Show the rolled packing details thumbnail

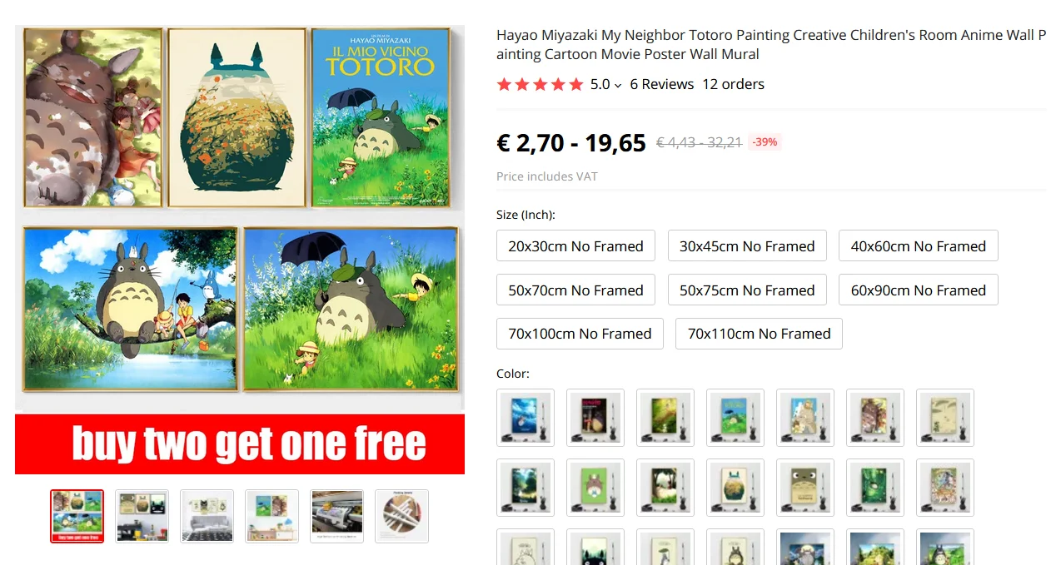(x=402, y=516)
